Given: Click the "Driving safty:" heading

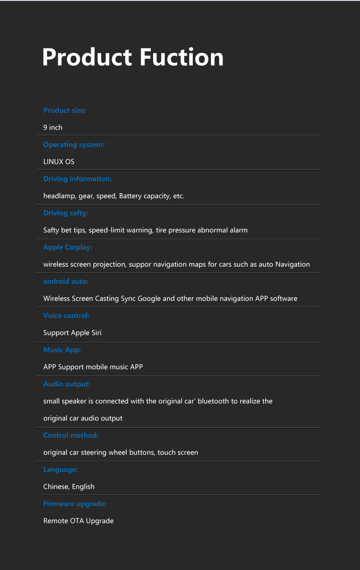Looking at the screenshot, I should pyautogui.click(x=66, y=213).
